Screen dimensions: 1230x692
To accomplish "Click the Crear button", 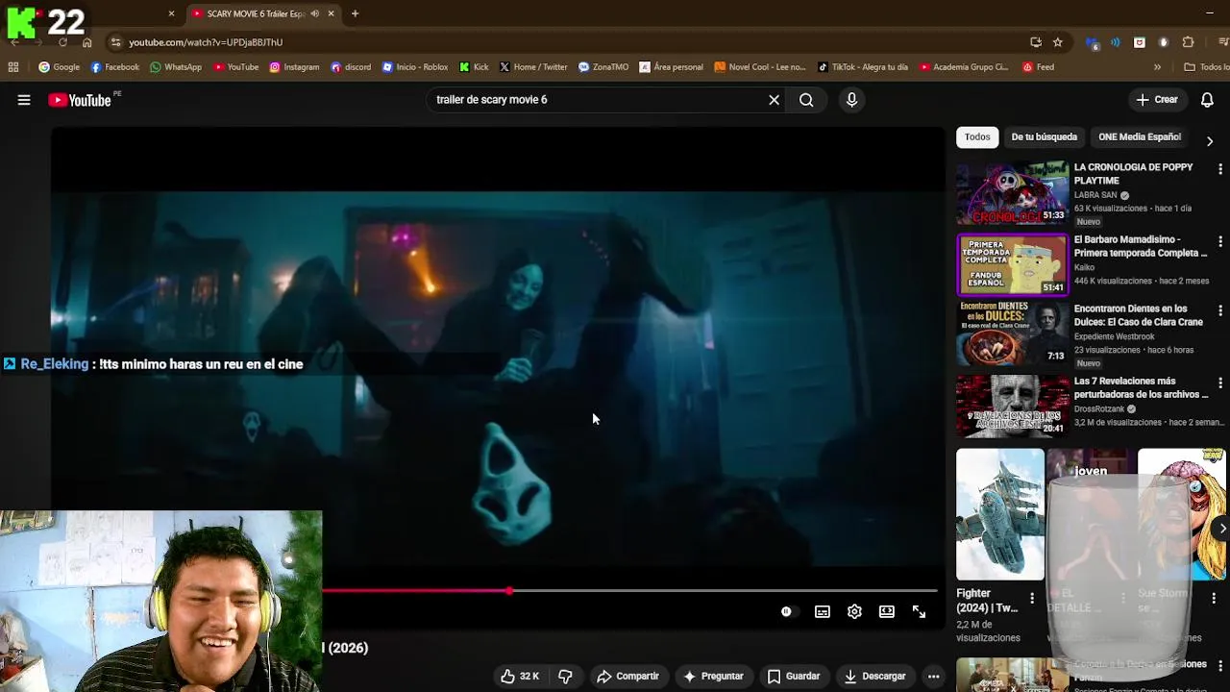I will [x=1156, y=100].
